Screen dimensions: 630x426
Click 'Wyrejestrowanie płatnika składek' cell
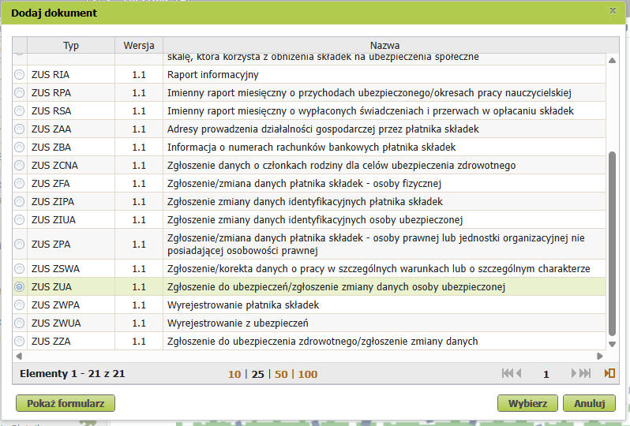coord(384,305)
